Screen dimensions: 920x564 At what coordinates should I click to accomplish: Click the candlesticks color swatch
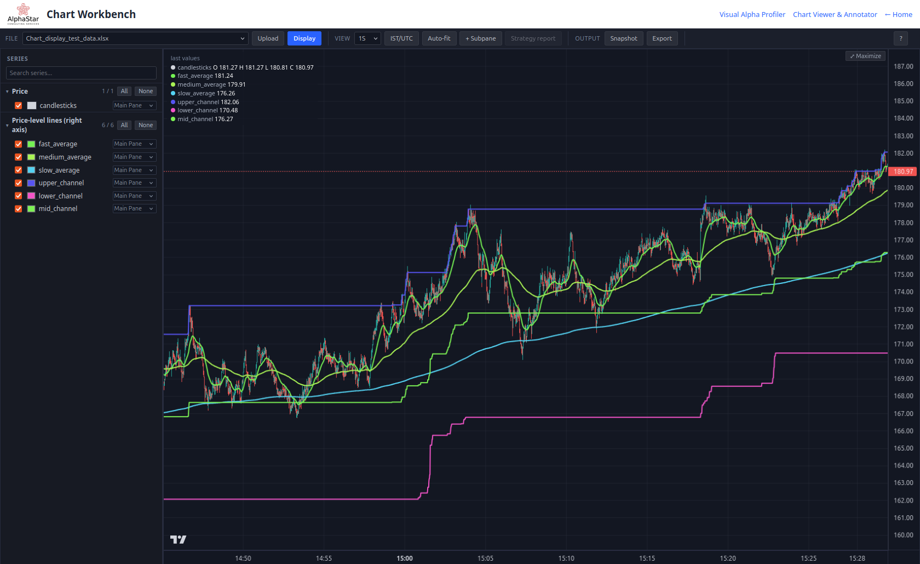(x=32, y=105)
